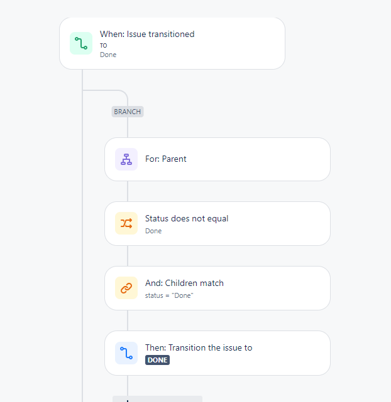Screen dimensions: 391x402
Task: Click the status = "Done" JQL text
Action: 169,295
